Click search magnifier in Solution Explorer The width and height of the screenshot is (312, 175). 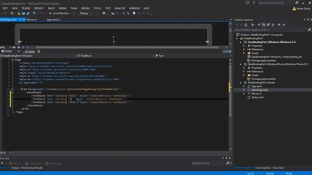309,30
